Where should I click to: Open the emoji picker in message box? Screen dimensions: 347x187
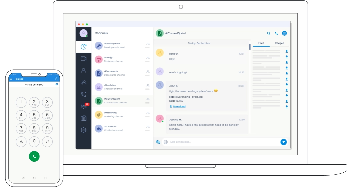pyautogui.click(x=165, y=142)
